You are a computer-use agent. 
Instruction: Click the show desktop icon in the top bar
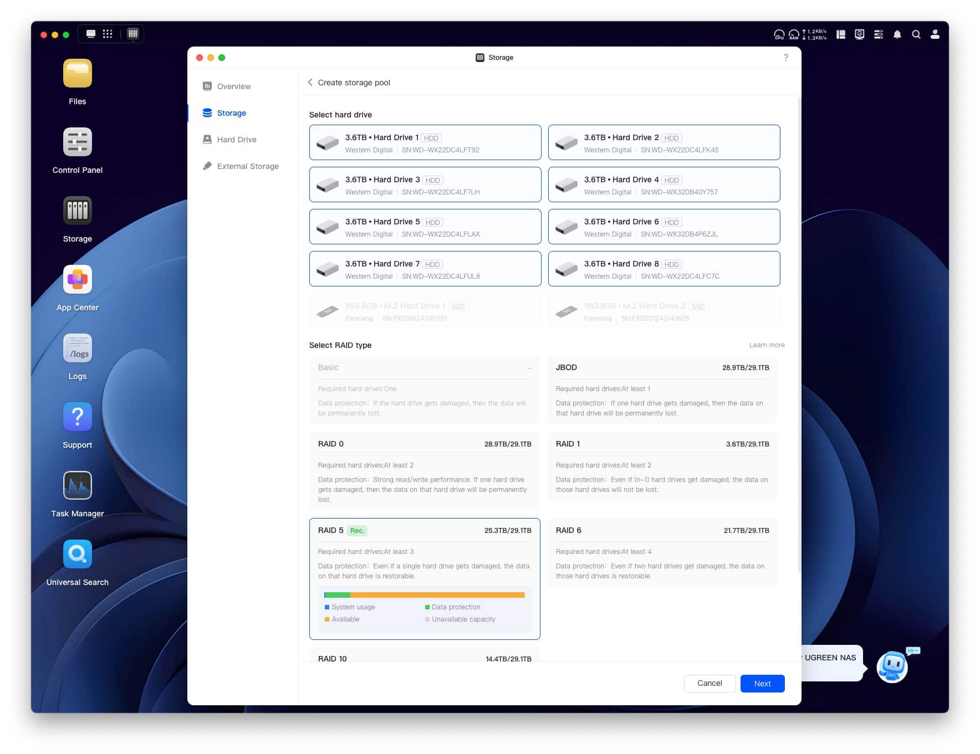(x=91, y=34)
